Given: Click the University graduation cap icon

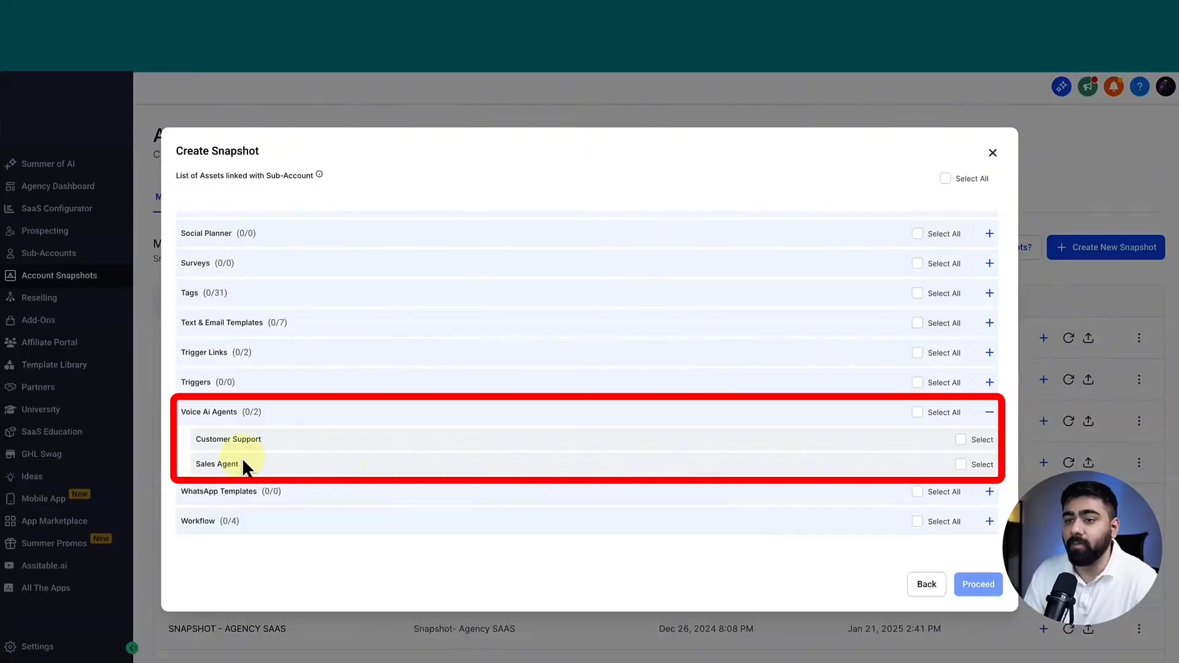Looking at the screenshot, I should pyautogui.click(x=10, y=409).
